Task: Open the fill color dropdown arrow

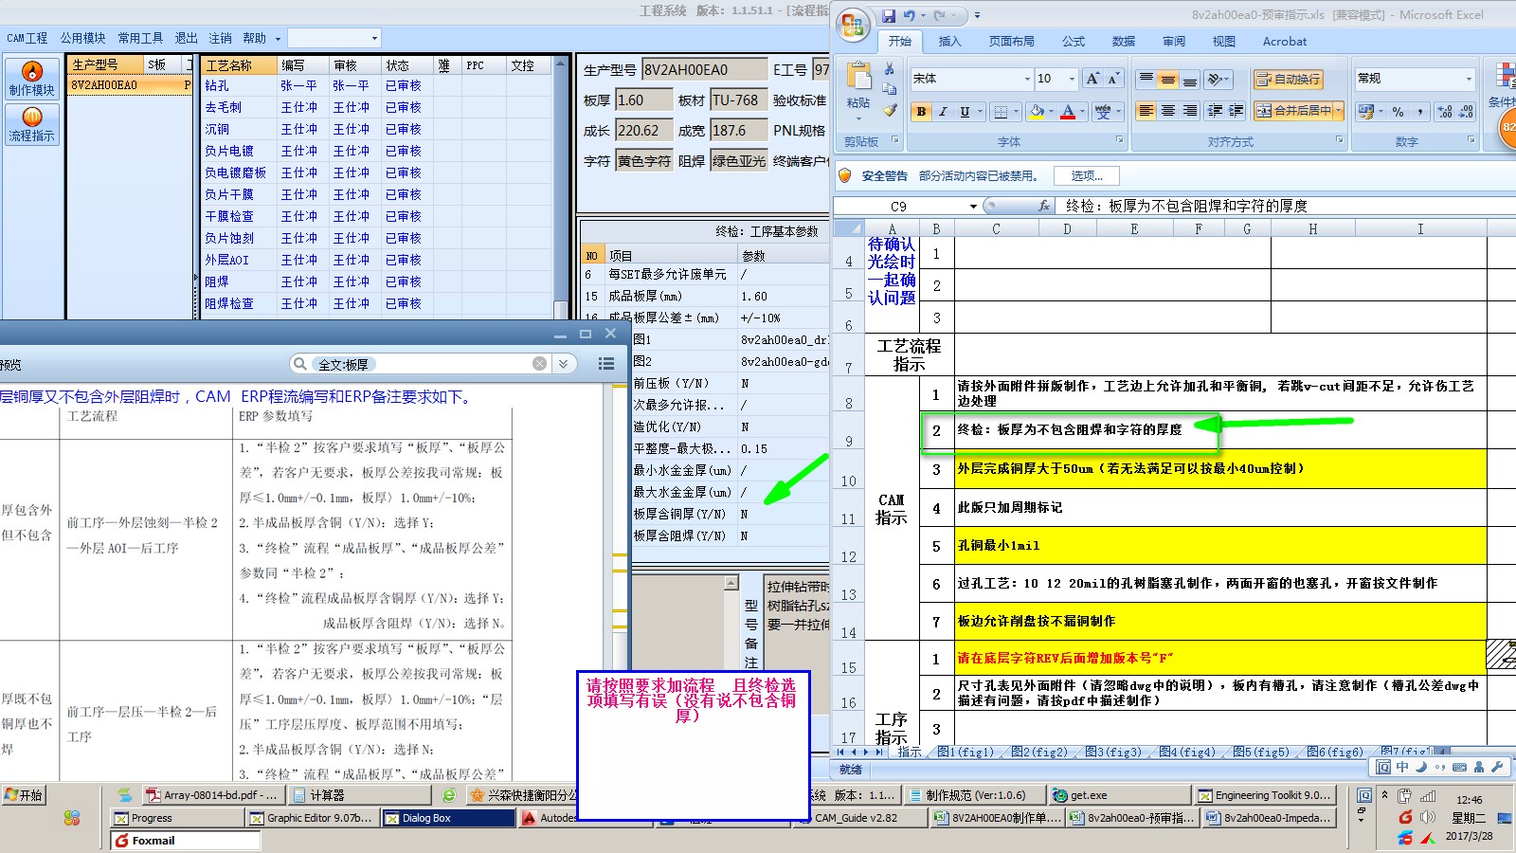Action: tap(1052, 112)
